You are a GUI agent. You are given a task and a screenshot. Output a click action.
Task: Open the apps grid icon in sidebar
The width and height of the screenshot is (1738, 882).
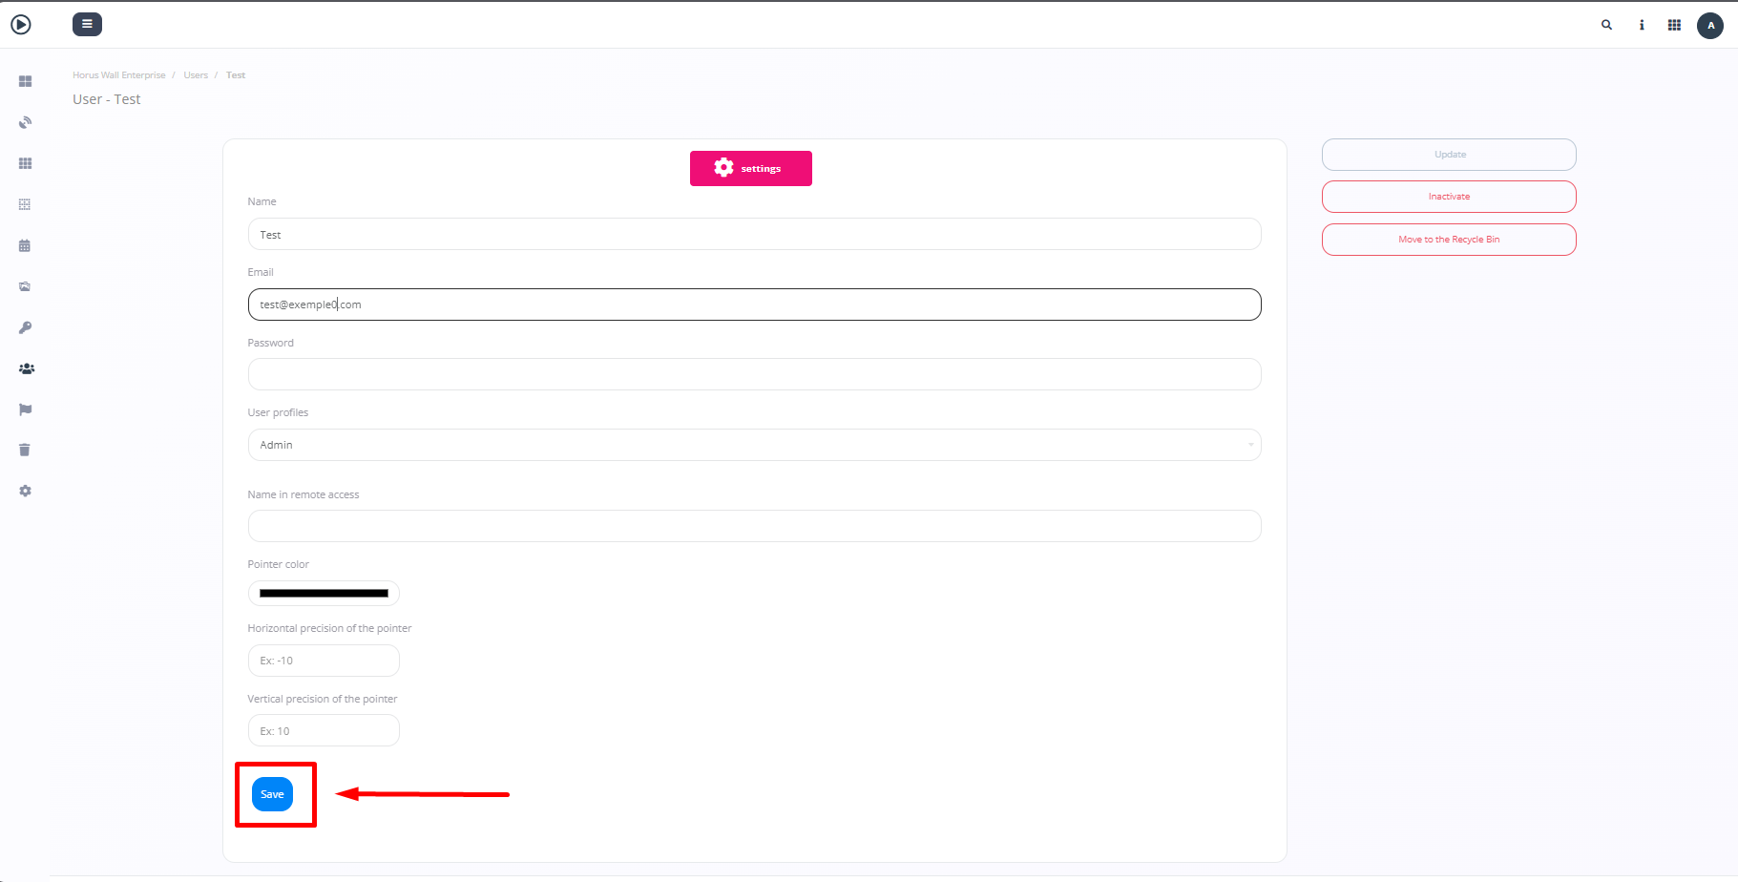click(25, 163)
